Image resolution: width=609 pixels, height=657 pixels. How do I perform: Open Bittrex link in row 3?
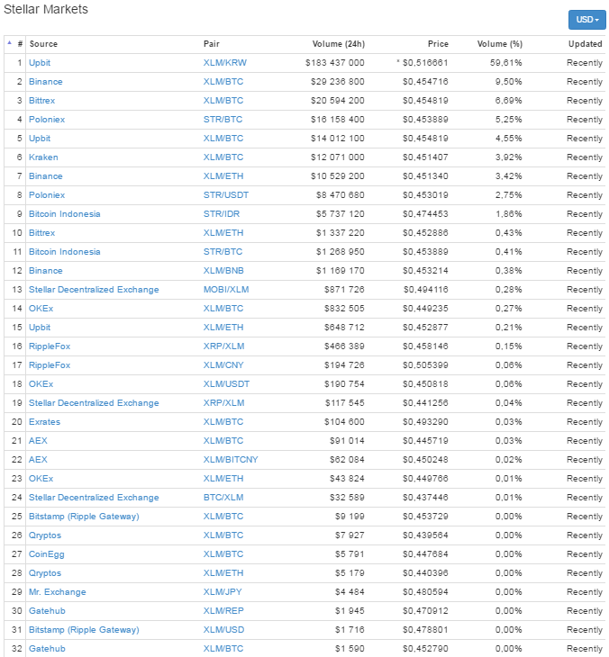(41, 101)
